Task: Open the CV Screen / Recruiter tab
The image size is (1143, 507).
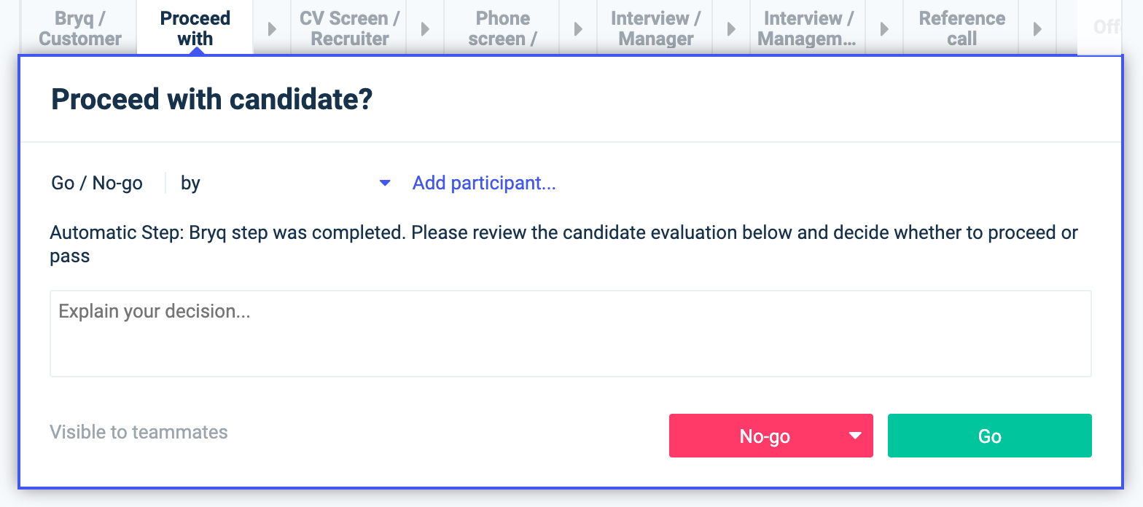Action: click(x=350, y=28)
